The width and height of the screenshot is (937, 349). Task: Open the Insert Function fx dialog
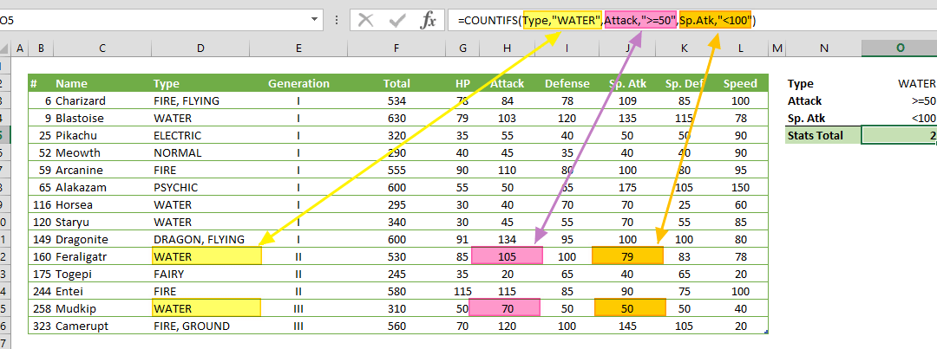click(x=428, y=21)
